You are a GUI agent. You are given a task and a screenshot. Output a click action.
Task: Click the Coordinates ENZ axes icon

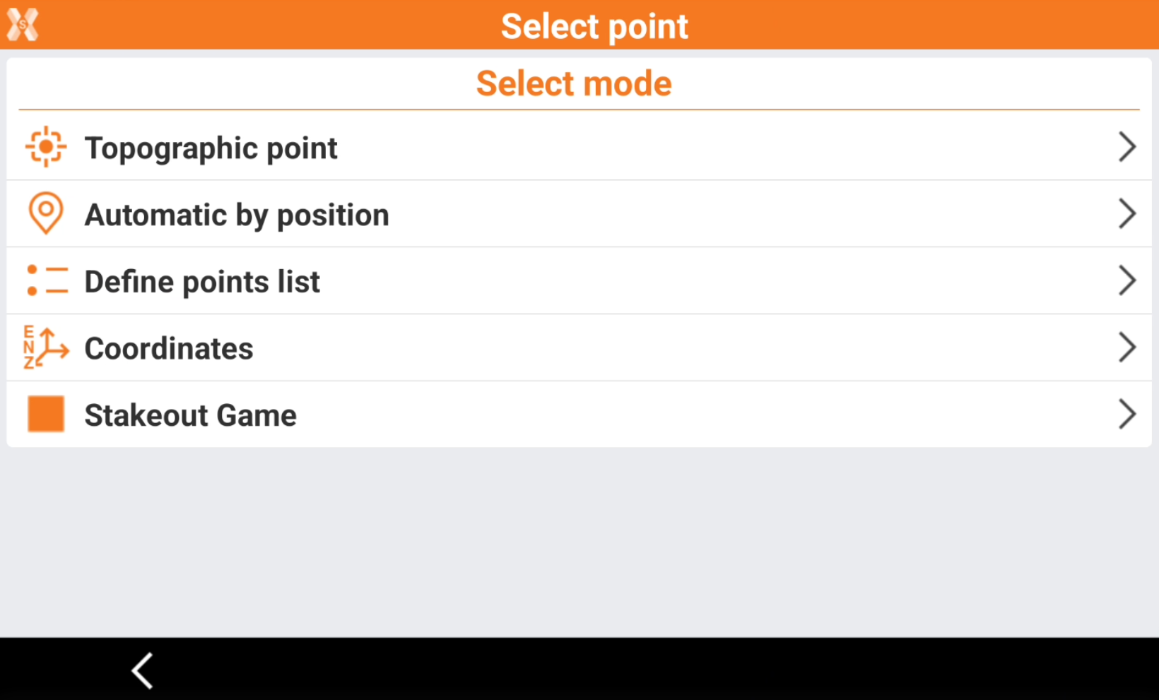click(46, 348)
